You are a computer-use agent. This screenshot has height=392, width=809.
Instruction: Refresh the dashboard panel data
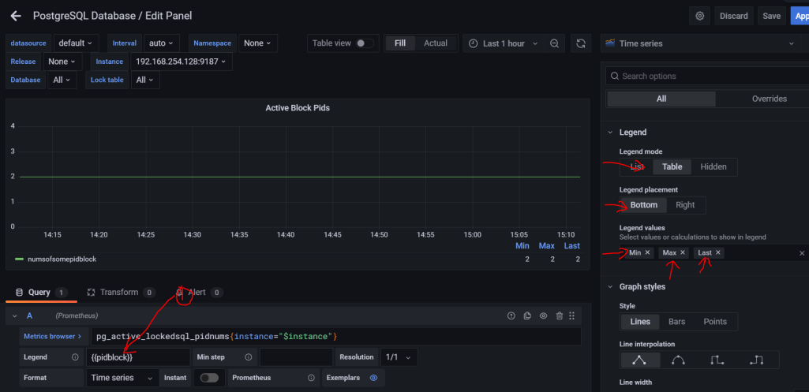point(582,43)
